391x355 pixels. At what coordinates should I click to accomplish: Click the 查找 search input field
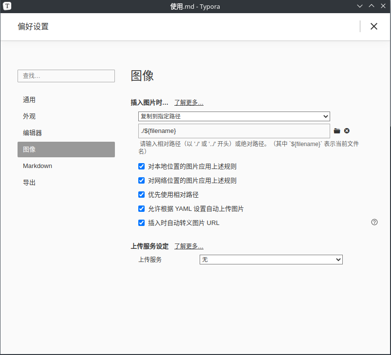pos(66,76)
